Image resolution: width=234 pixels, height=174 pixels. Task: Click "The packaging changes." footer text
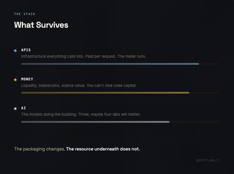pos(39,149)
